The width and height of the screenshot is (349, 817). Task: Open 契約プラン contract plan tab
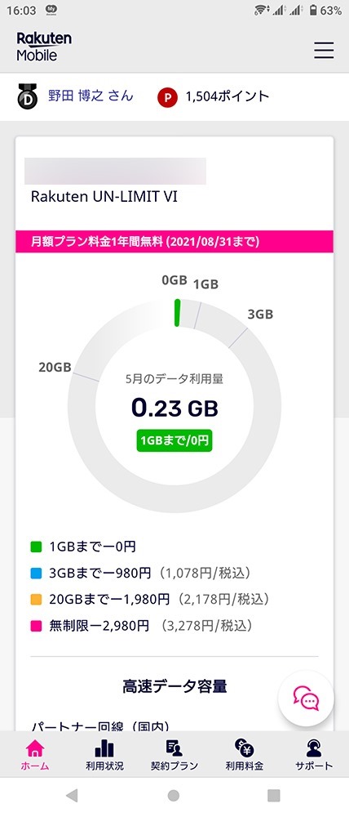coord(174,755)
